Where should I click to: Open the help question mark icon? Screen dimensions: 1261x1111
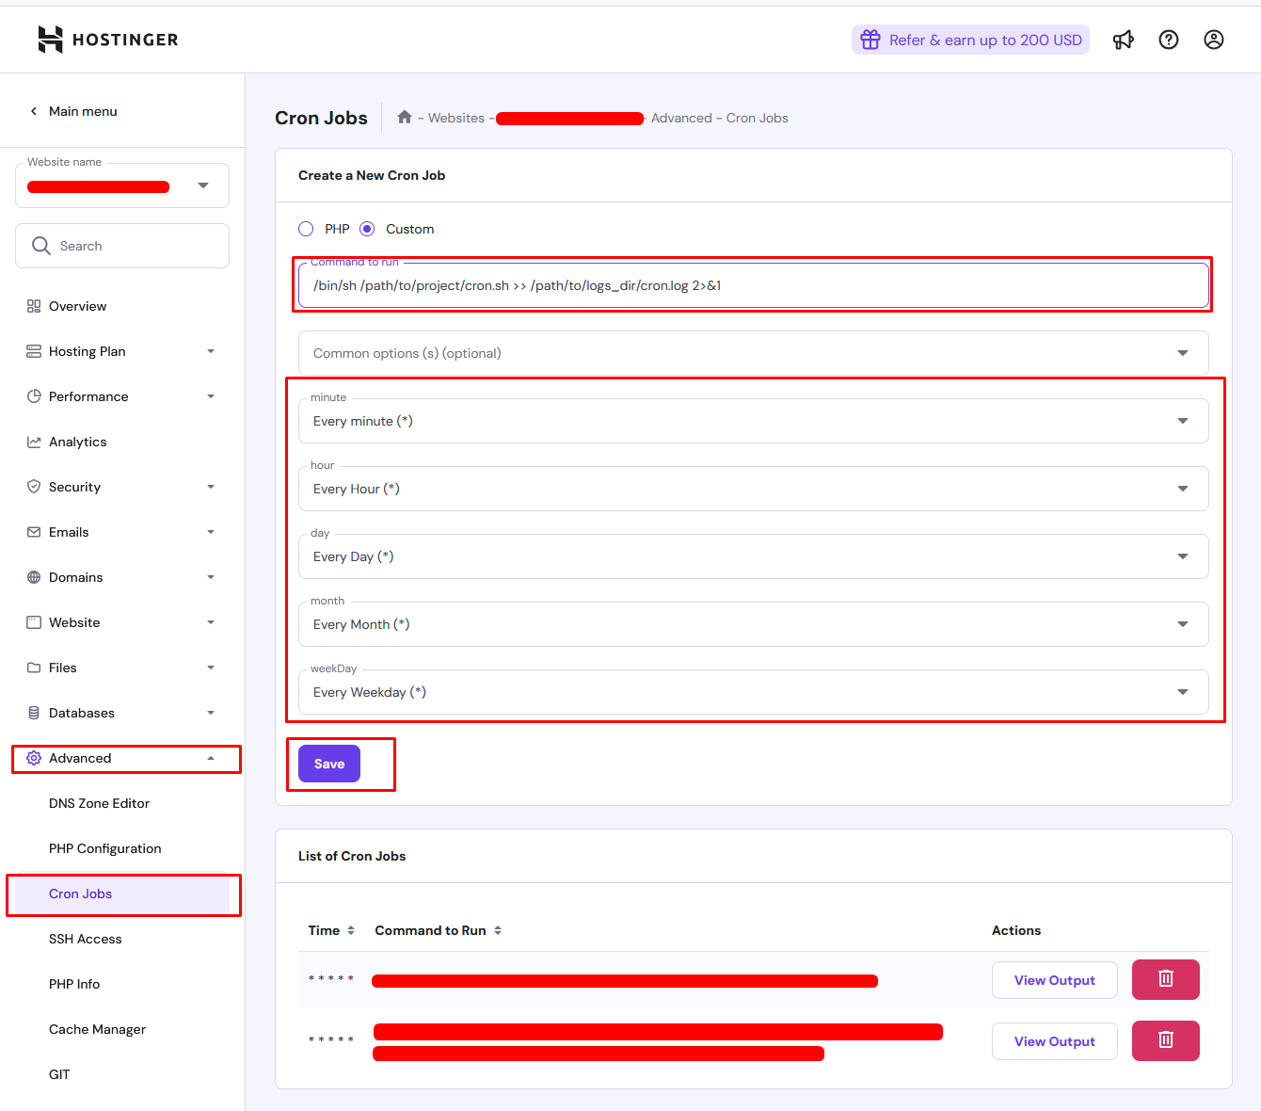[x=1168, y=40]
